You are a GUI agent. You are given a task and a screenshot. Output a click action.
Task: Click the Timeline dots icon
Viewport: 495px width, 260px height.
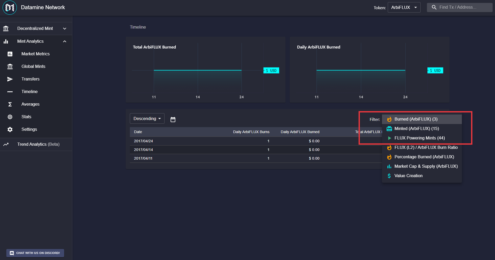click(x=10, y=92)
